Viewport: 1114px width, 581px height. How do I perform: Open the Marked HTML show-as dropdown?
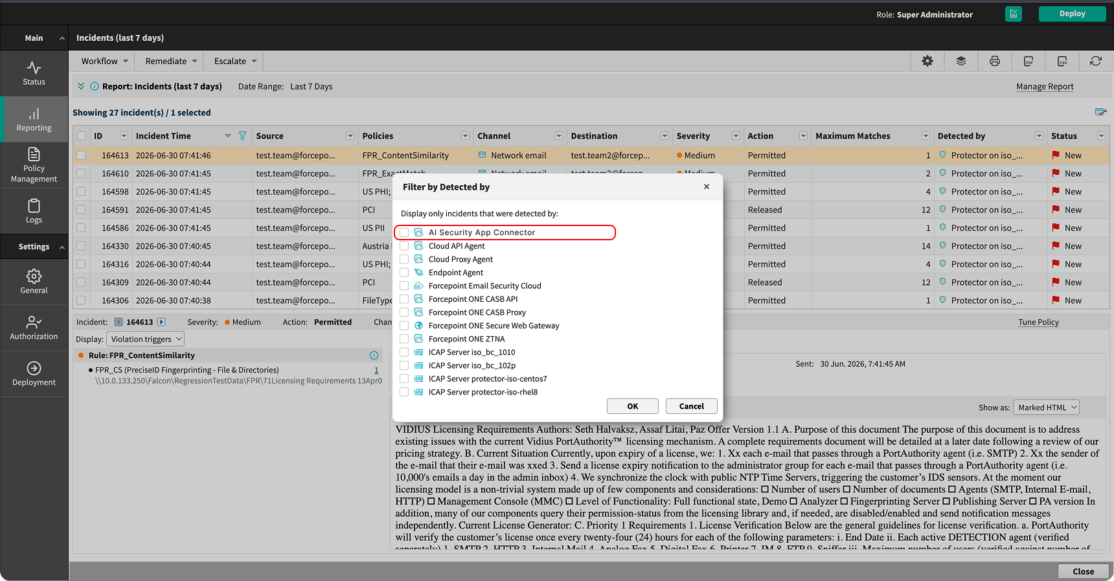coord(1046,407)
